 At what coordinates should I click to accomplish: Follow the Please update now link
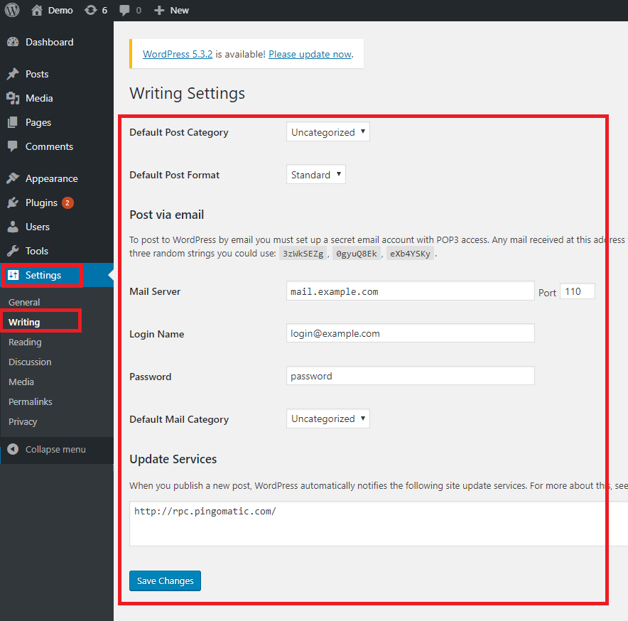click(310, 54)
